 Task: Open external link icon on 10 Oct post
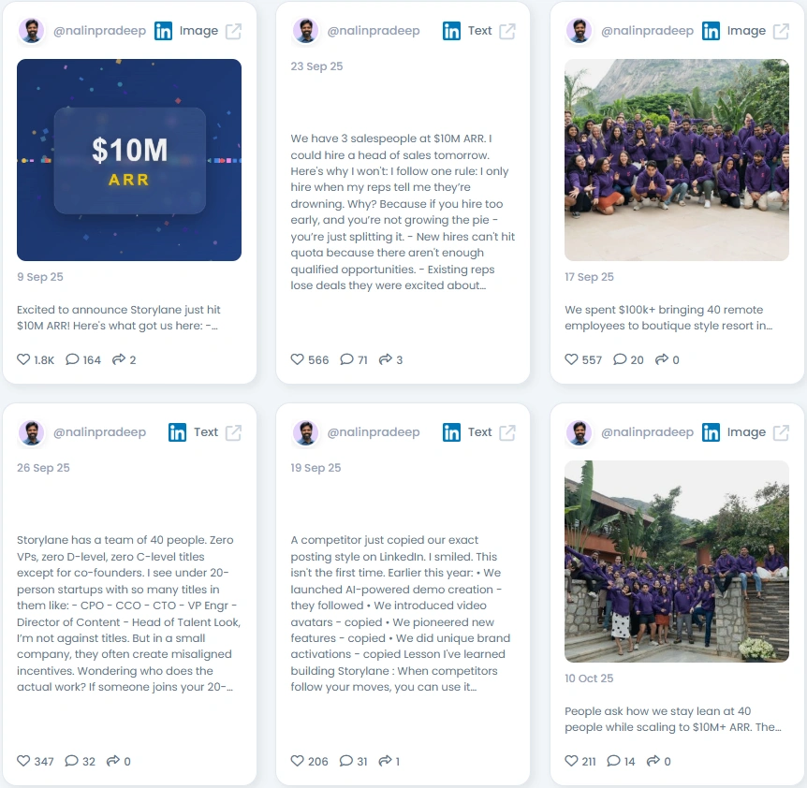pos(781,432)
